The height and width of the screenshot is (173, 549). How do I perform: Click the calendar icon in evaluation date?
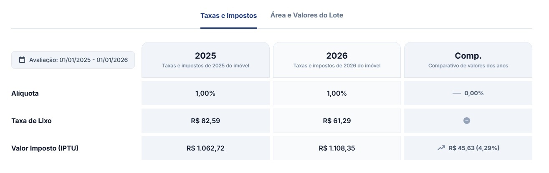click(x=22, y=60)
